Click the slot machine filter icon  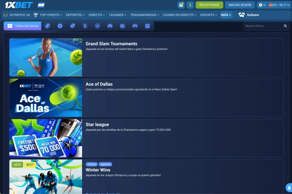[122, 26]
